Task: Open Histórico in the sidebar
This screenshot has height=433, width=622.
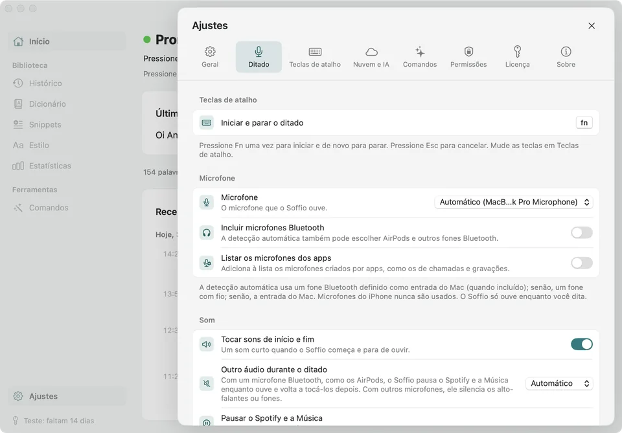Action: pyautogui.click(x=67, y=83)
